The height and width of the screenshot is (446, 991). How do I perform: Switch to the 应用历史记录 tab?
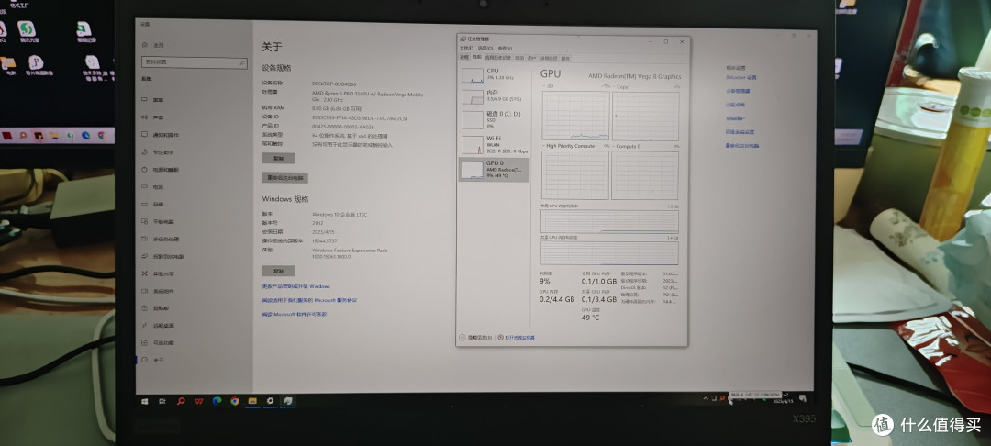pos(498,58)
